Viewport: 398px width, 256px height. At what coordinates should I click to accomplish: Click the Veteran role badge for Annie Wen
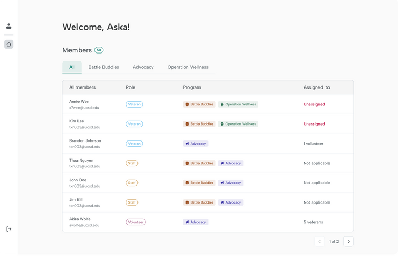(134, 104)
